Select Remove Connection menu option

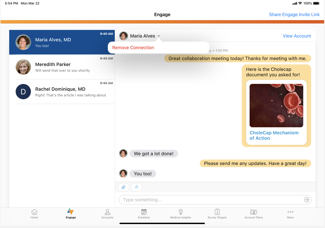click(133, 48)
